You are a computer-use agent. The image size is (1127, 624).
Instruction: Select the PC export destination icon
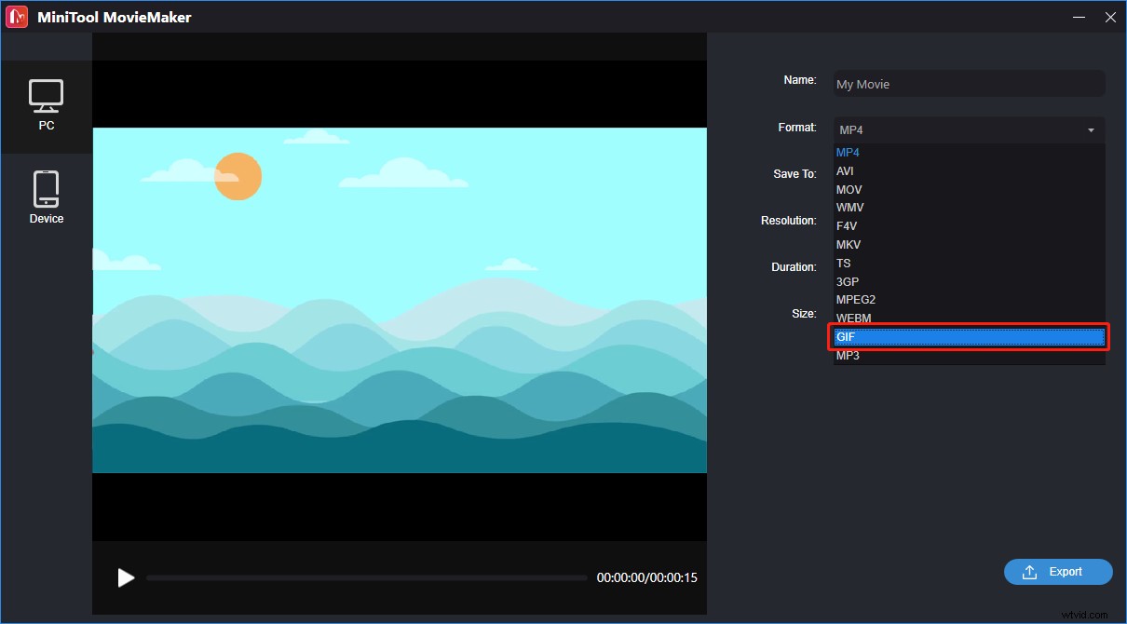(x=47, y=97)
